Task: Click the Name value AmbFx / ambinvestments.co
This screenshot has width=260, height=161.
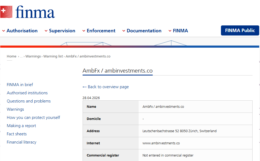Action: click(x=163, y=107)
